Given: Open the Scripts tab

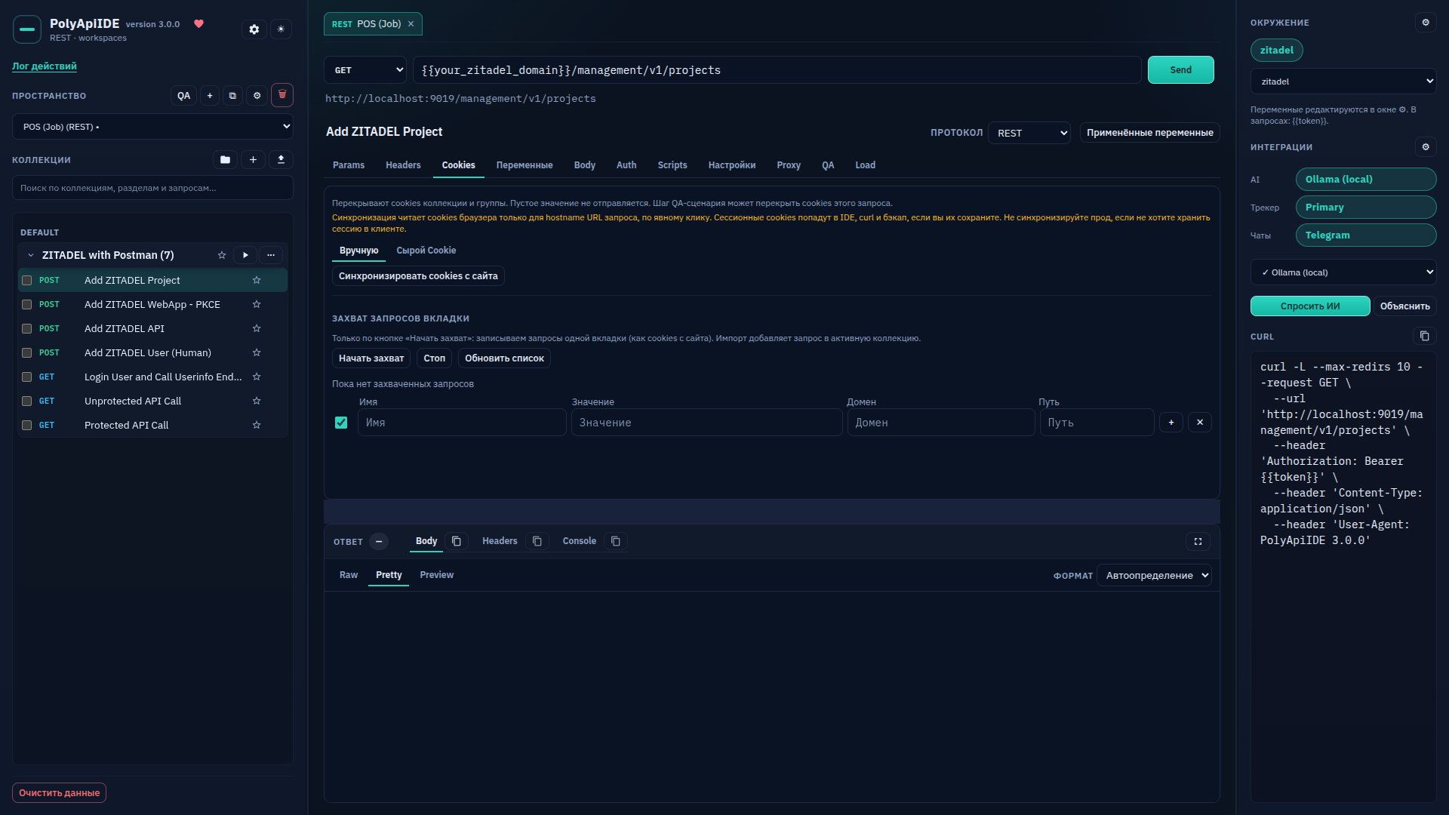Looking at the screenshot, I should coord(672,165).
